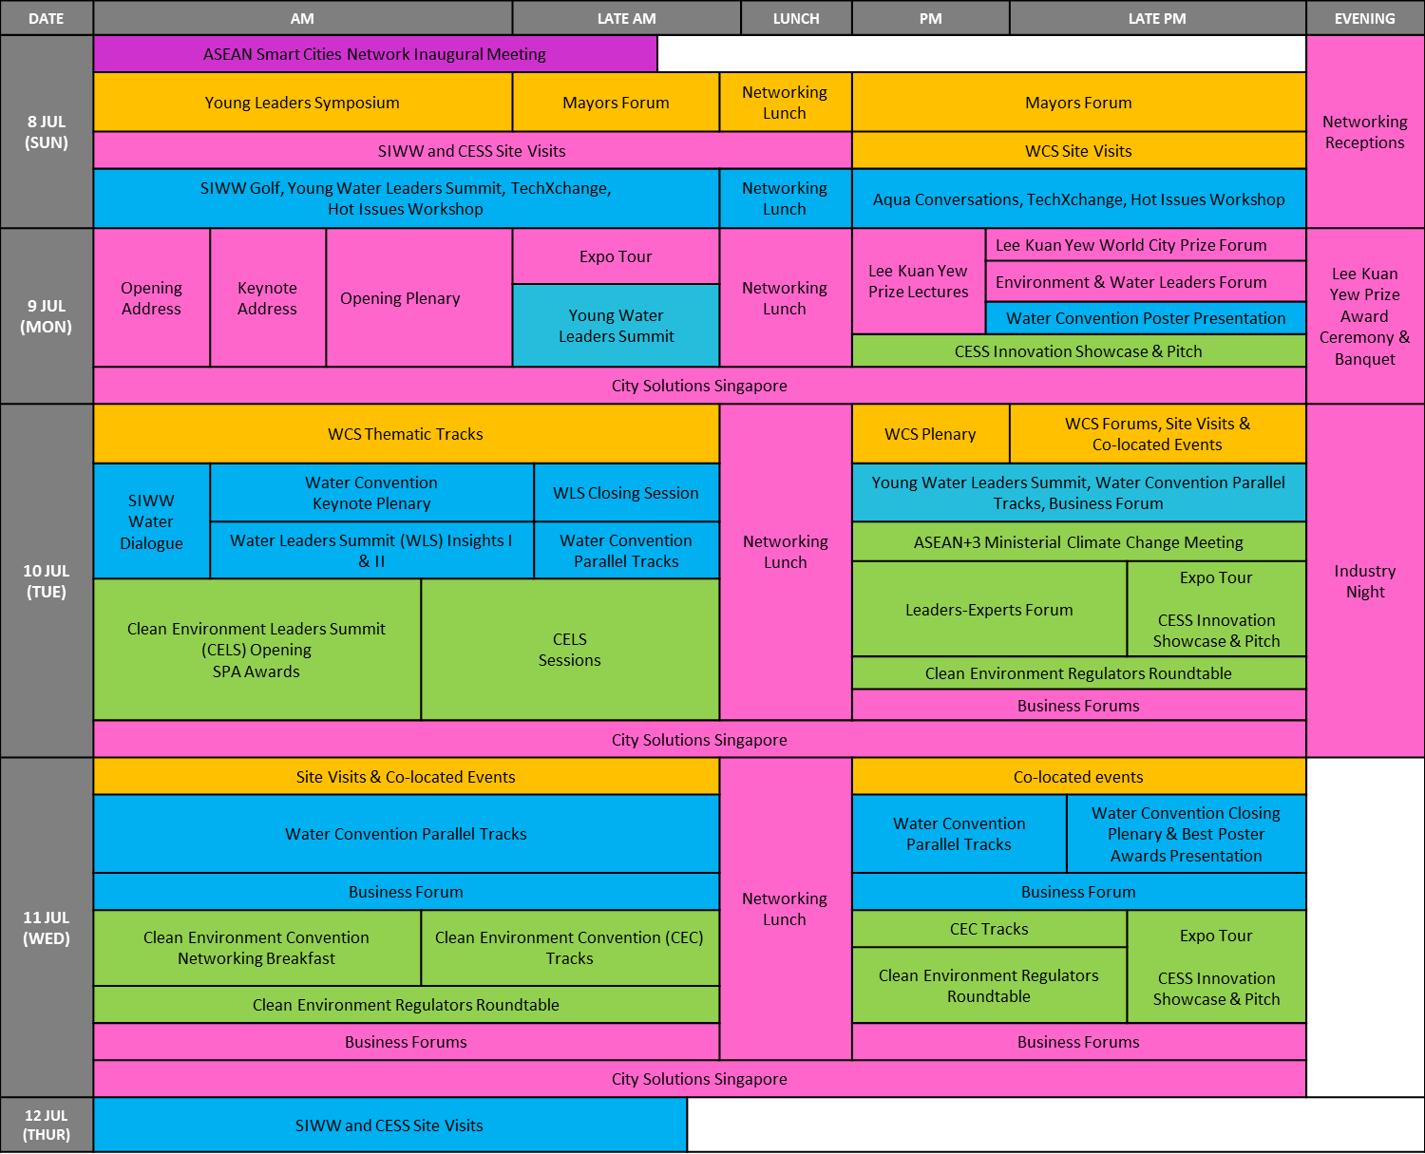This screenshot has height=1154, width=1425.
Task: Click the Networking Receptions evening block
Action: pyautogui.click(x=1364, y=132)
